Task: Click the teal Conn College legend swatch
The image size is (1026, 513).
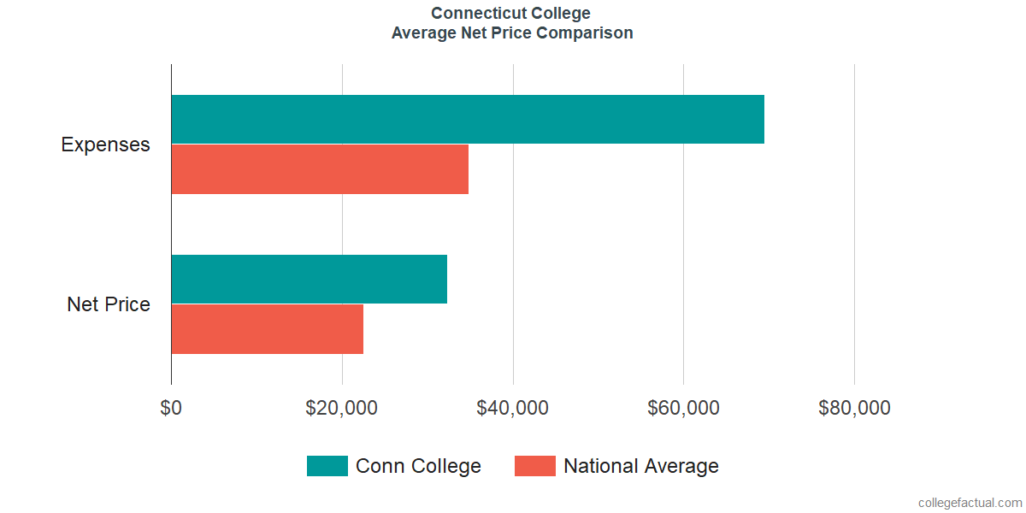Action: [x=327, y=466]
